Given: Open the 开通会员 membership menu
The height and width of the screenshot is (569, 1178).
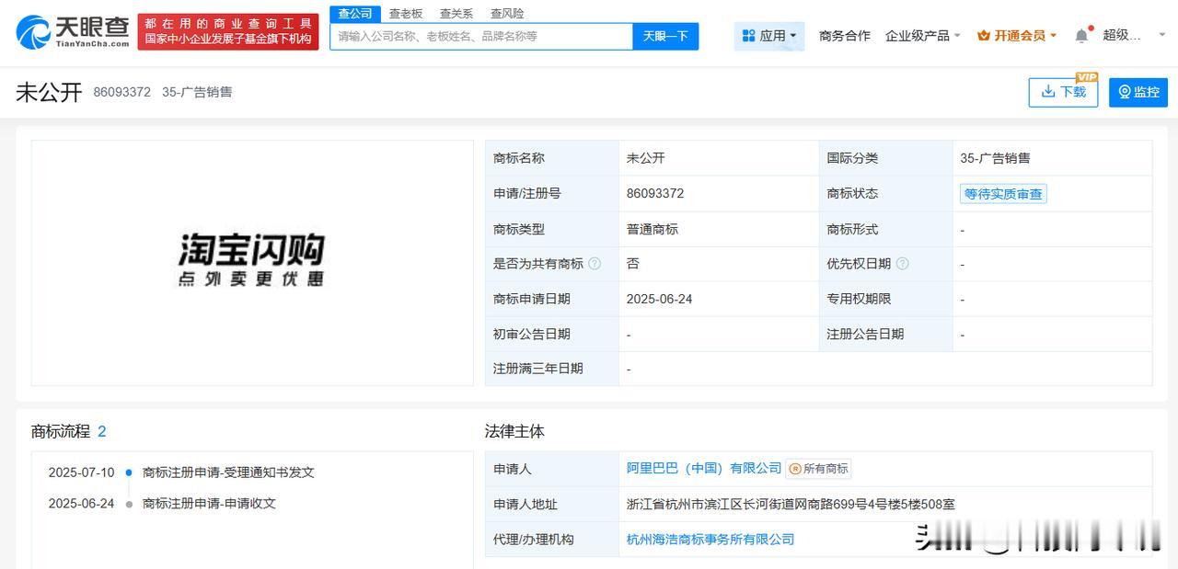Looking at the screenshot, I should point(1017,36).
